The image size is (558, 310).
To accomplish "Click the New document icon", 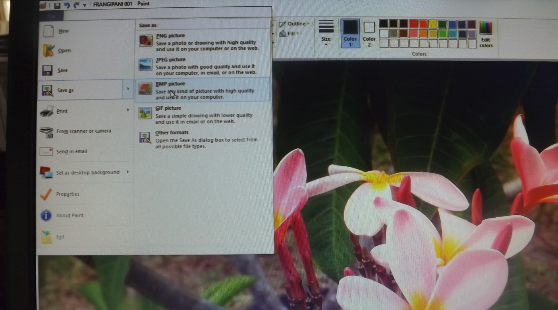I will [48, 31].
